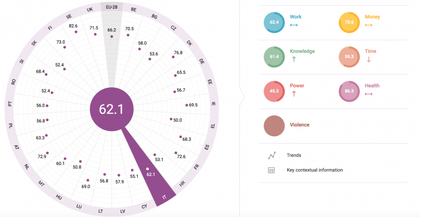421x217 pixels.
Task: Click the DK country label on the ring
Action: pyautogui.click(x=189, y=43)
